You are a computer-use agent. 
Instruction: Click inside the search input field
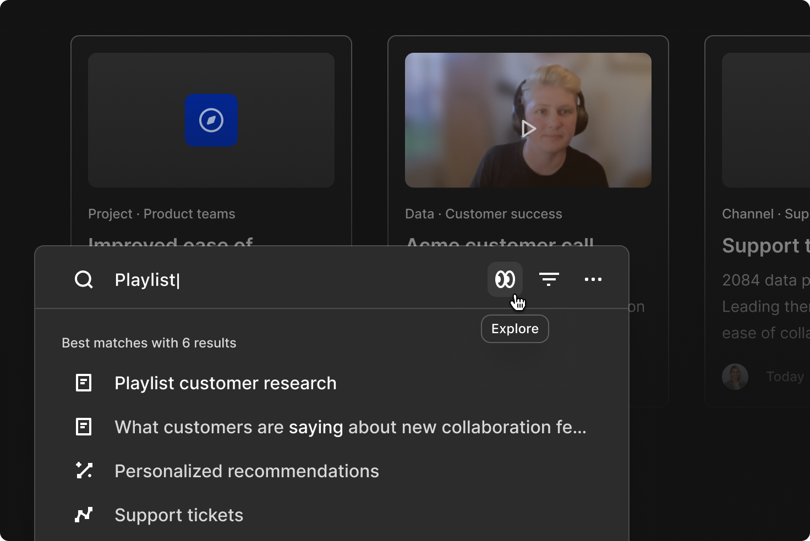pyautogui.click(x=248, y=279)
